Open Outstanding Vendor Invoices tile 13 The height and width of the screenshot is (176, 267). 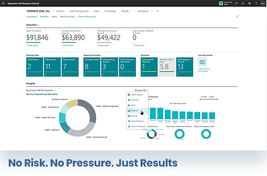coord(184,67)
